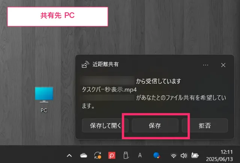Click the 共有先 PC label box
240x163 pixels.
[x=57, y=16]
